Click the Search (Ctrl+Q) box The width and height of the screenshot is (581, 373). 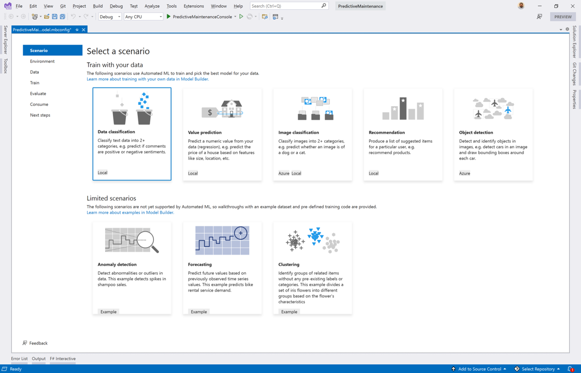(289, 6)
